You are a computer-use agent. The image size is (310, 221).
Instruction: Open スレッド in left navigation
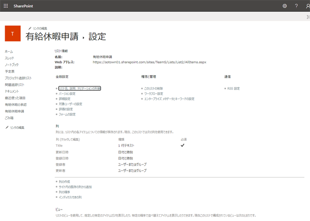pyautogui.click(x=9, y=58)
